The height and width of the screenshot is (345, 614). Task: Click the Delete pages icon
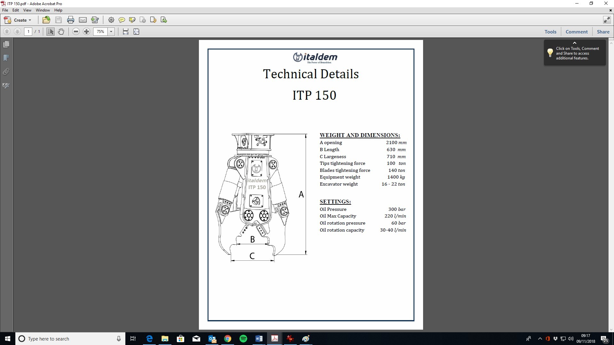click(x=143, y=20)
